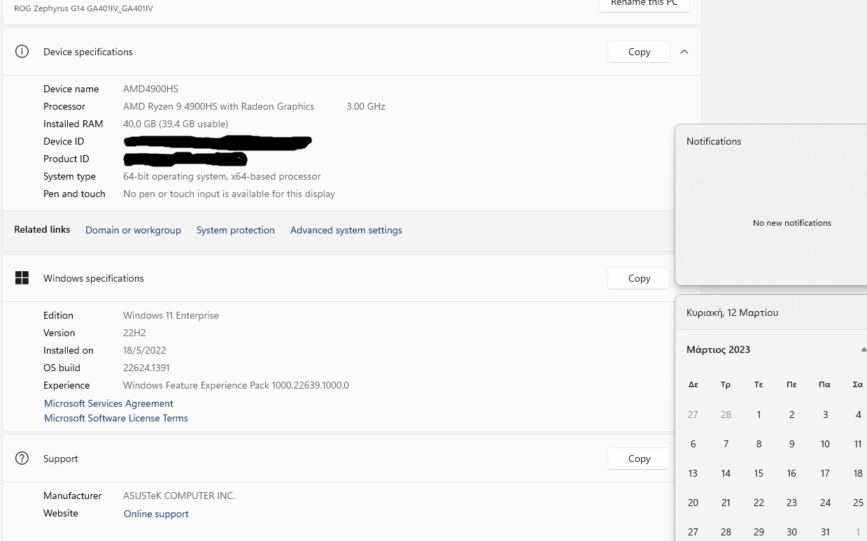
Task: Click the Μάρτιος 2023 month header
Action: point(718,349)
